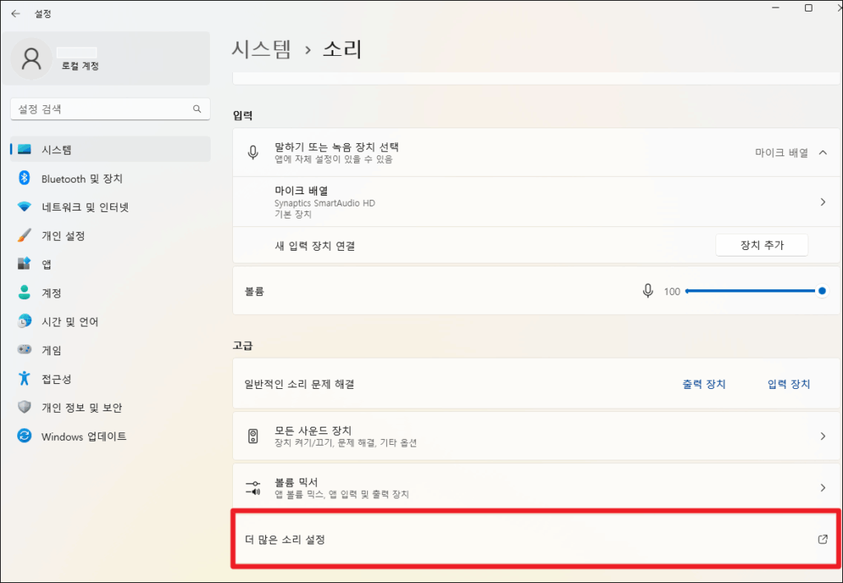
Task: Click 시스템 in the breadcrumb header
Action: coord(261,49)
